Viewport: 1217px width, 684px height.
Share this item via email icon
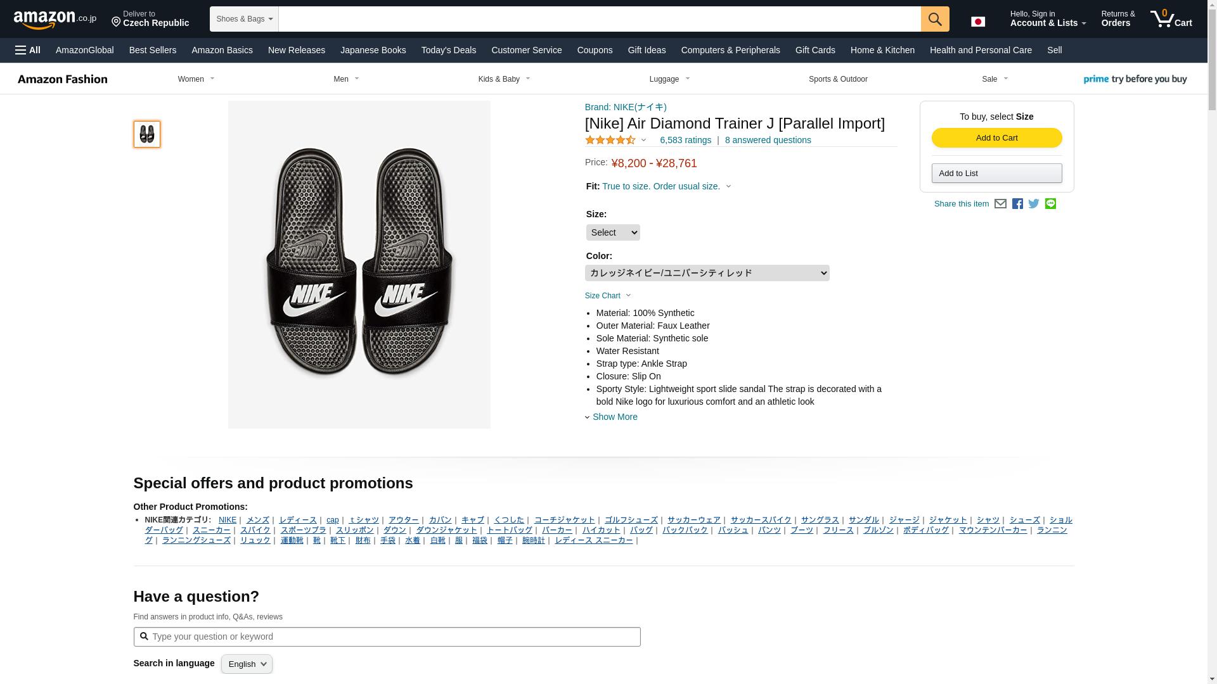[x=1000, y=204]
